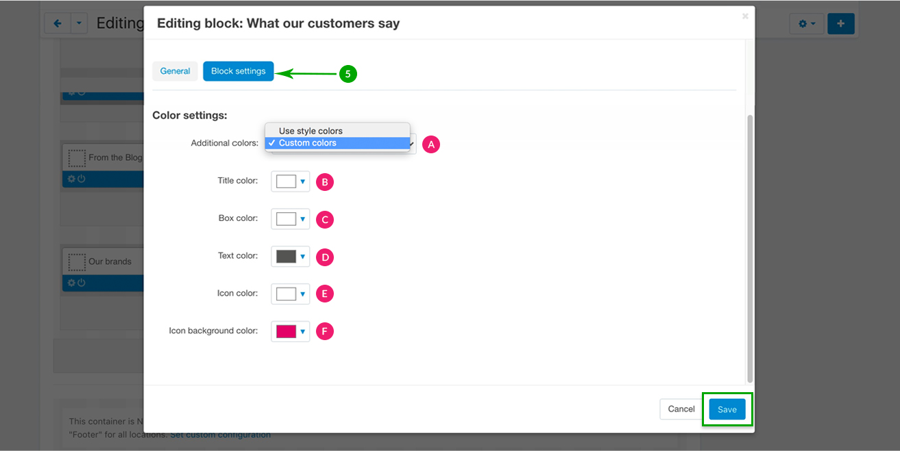Select the Our brands block placeholder icon
This screenshot has width=900, height=451.
pyautogui.click(x=77, y=262)
